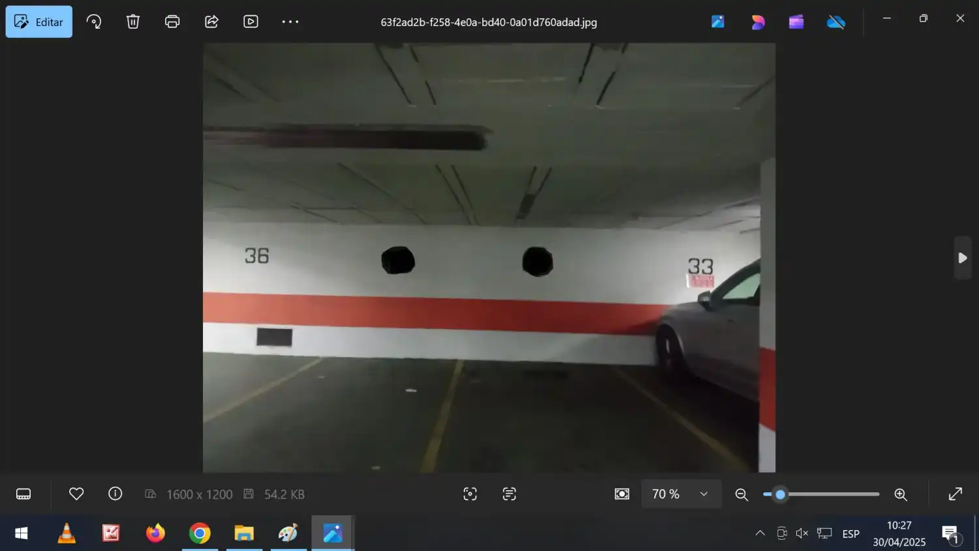Image resolution: width=979 pixels, height=551 pixels.
Task: Open the notification center icon
Action: point(951,534)
